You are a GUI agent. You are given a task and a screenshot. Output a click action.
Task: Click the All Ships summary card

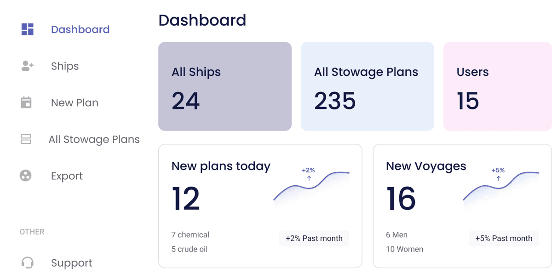pyautogui.click(x=224, y=86)
